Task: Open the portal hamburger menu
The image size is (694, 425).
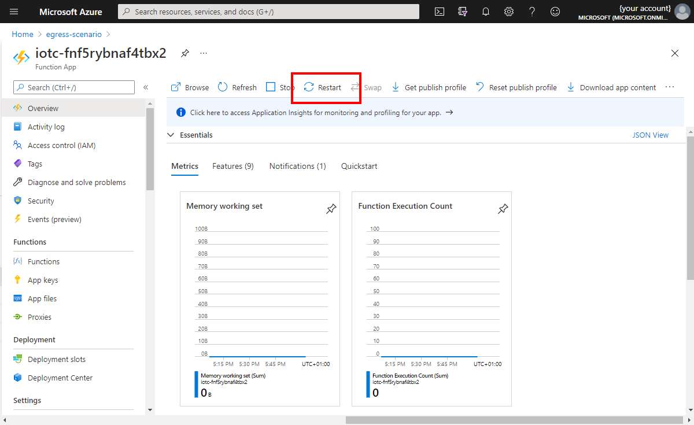Action: (14, 12)
